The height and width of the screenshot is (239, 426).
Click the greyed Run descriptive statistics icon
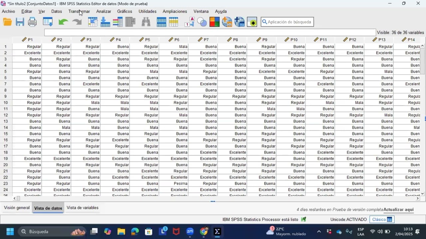(130, 22)
